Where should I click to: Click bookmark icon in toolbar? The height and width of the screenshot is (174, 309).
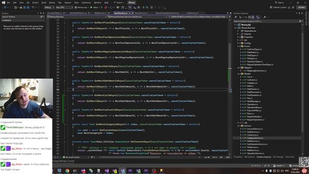pos(151,7)
